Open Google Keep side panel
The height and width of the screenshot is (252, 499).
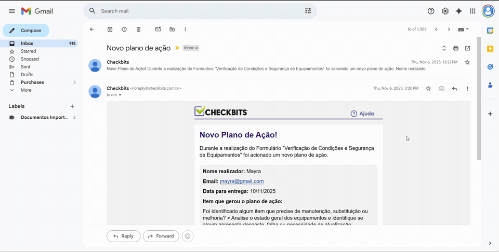[x=490, y=49]
